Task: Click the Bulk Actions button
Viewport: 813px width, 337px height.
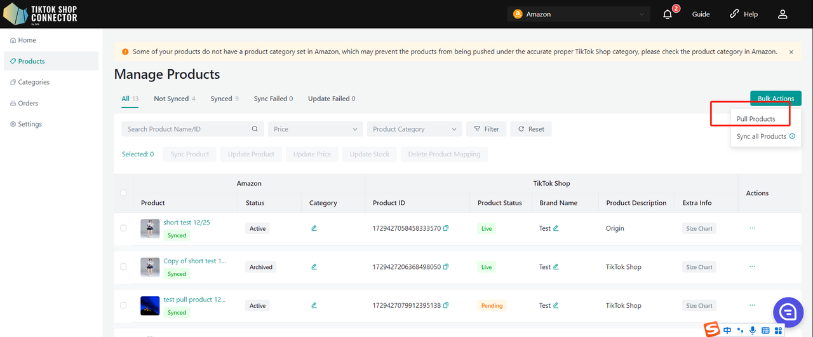Action: pyautogui.click(x=776, y=99)
